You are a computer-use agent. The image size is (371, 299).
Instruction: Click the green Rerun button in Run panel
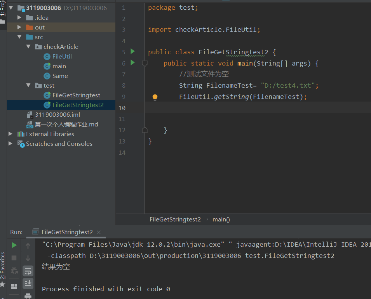pos(14,245)
